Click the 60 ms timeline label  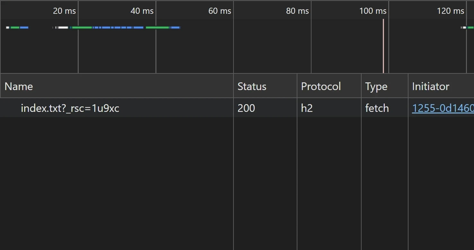coord(220,11)
